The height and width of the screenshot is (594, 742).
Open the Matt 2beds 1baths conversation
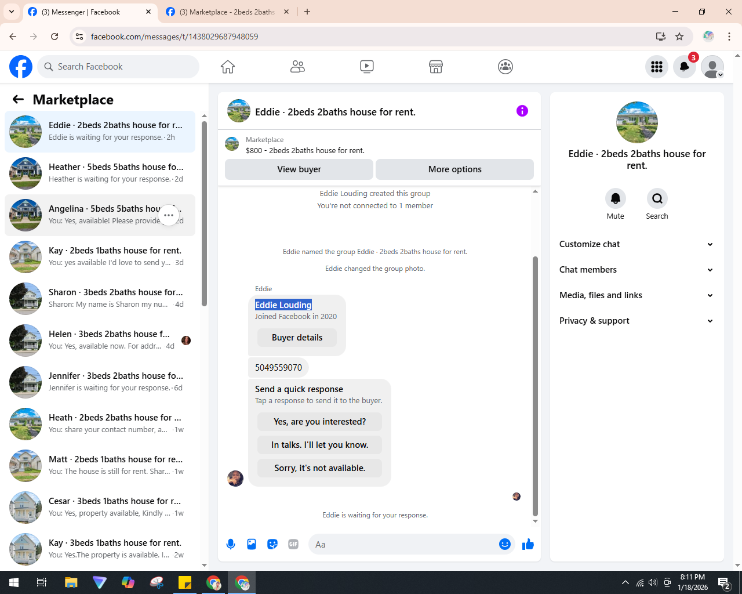[x=100, y=466]
